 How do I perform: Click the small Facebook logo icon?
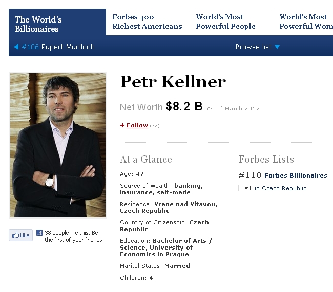point(39,233)
